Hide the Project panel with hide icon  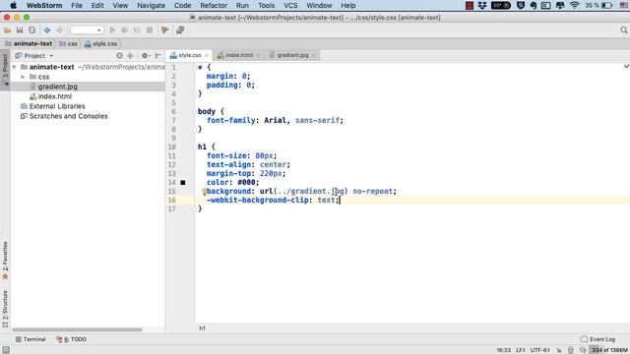pos(158,56)
